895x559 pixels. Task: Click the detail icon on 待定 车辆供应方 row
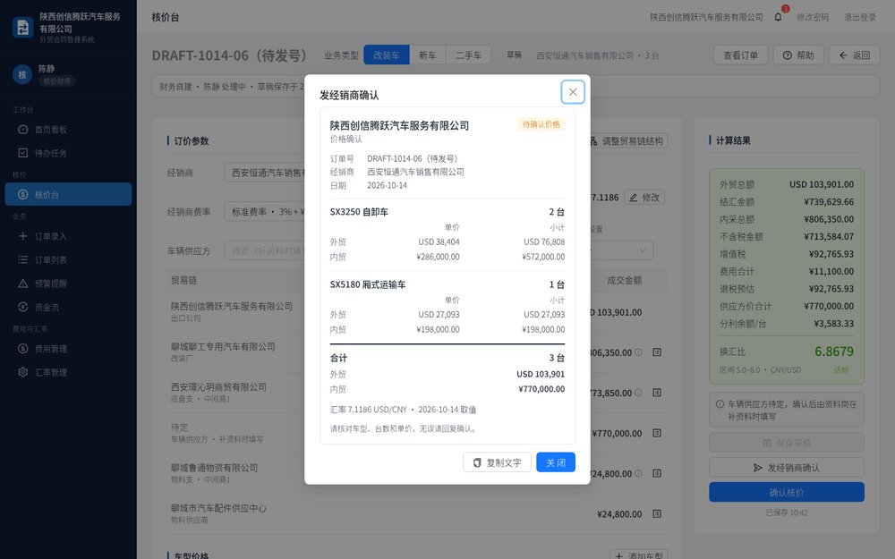(657, 433)
